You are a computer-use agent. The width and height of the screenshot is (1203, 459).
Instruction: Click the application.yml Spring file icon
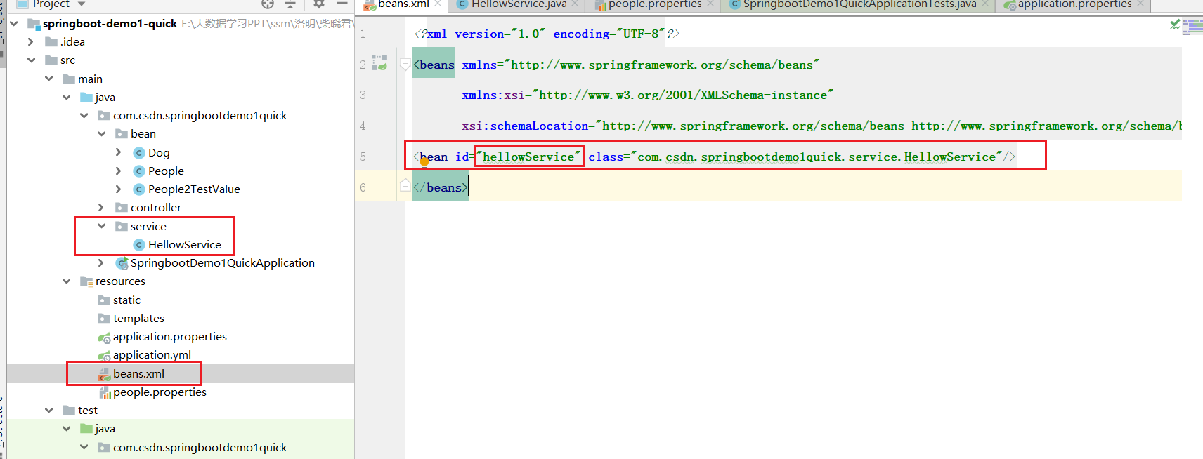coord(104,355)
